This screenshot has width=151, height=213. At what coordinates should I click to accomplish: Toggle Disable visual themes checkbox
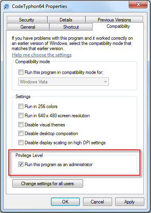[21, 124]
